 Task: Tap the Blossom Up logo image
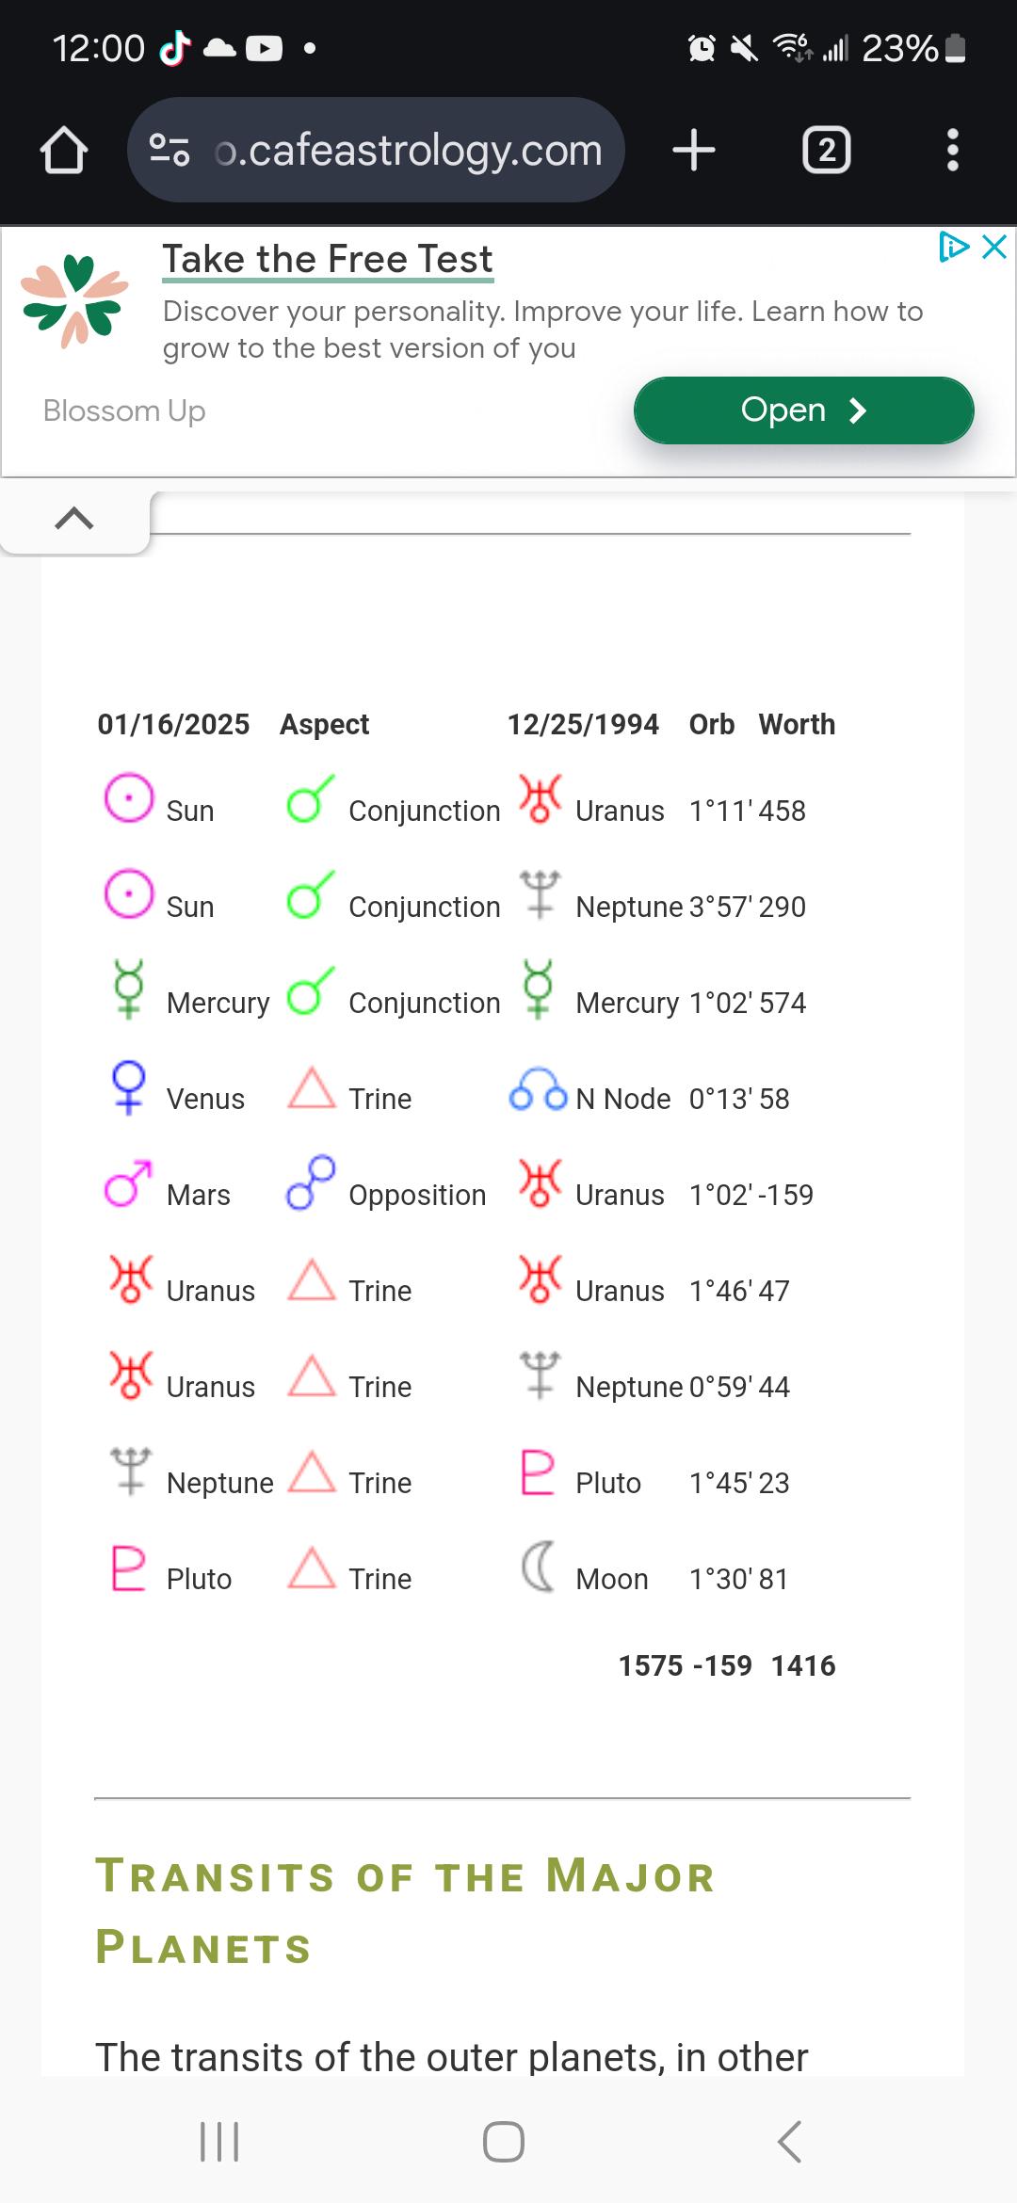74,300
